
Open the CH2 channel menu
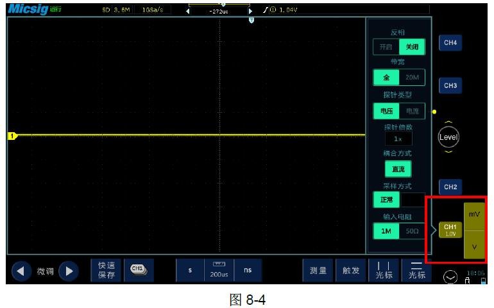[450, 187]
